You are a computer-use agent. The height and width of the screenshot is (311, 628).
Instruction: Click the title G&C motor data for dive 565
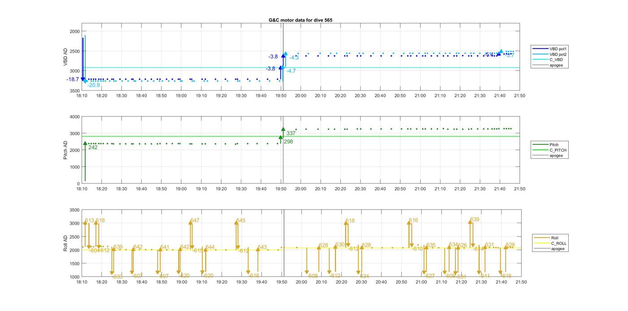pos(301,20)
